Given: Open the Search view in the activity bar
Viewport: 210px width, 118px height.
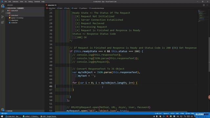Looking at the screenshot, I should (x=3, y=11).
